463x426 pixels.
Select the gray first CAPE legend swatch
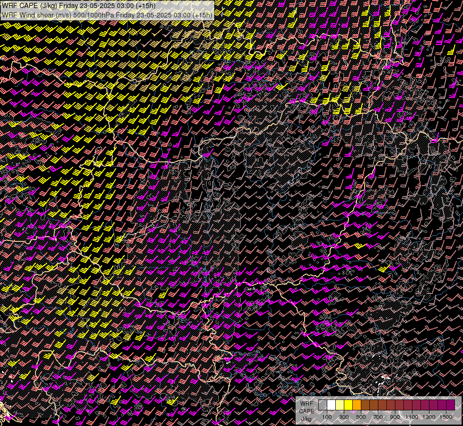click(x=323, y=405)
